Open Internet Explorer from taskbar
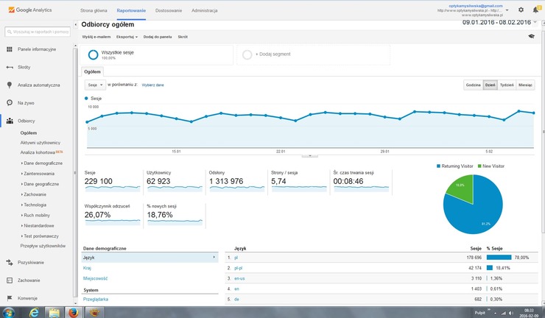This screenshot has width=545, height=318. 34,312
